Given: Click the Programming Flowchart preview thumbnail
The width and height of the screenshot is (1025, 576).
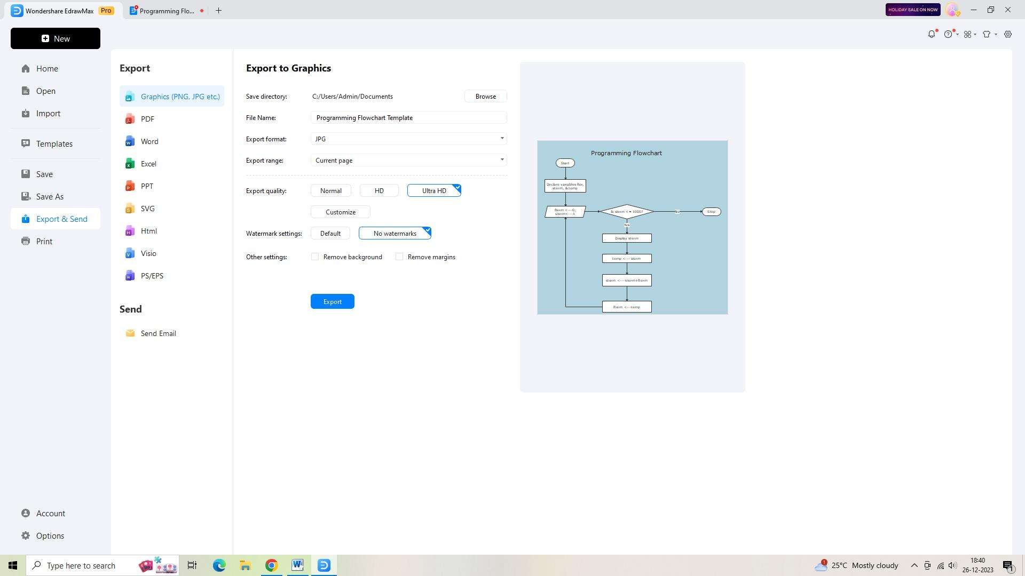Looking at the screenshot, I should pyautogui.click(x=632, y=227).
